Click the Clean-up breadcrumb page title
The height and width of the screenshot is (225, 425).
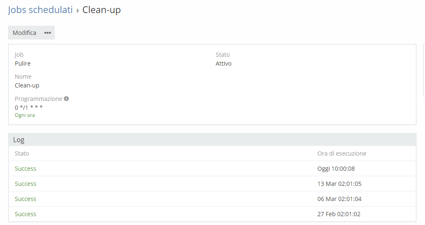point(102,10)
